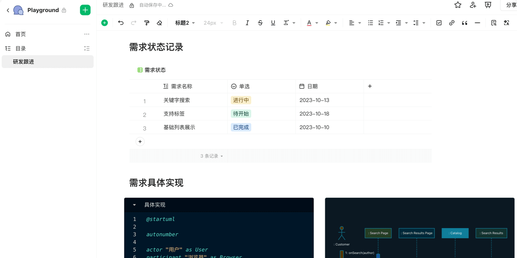The width and height of the screenshot is (517, 258).
Task: Click the 已完成 status tag
Action: tap(241, 127)
